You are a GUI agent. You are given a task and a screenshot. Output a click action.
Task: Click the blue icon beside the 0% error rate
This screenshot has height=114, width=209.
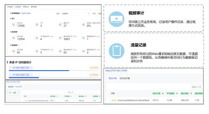pyautogui.click(x=84, y=25)
